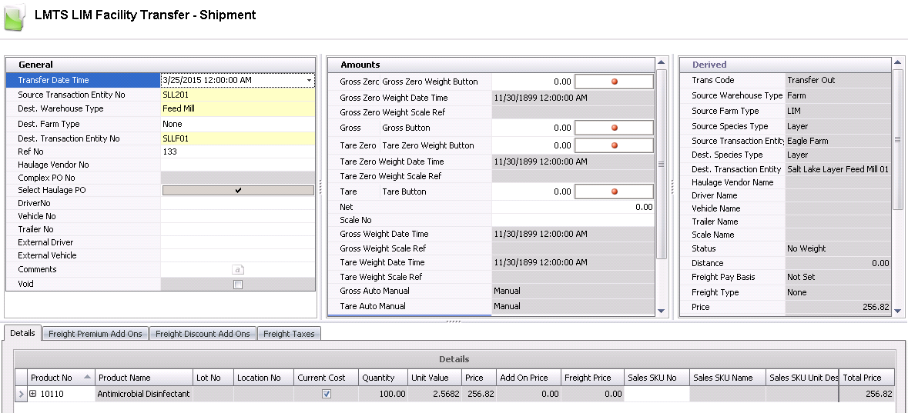Click the Derived panel scroll up arrow
908x413 pixels.
click(x=897, y=62)
